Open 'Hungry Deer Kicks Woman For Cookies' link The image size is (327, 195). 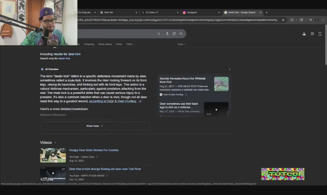(94, 150)
